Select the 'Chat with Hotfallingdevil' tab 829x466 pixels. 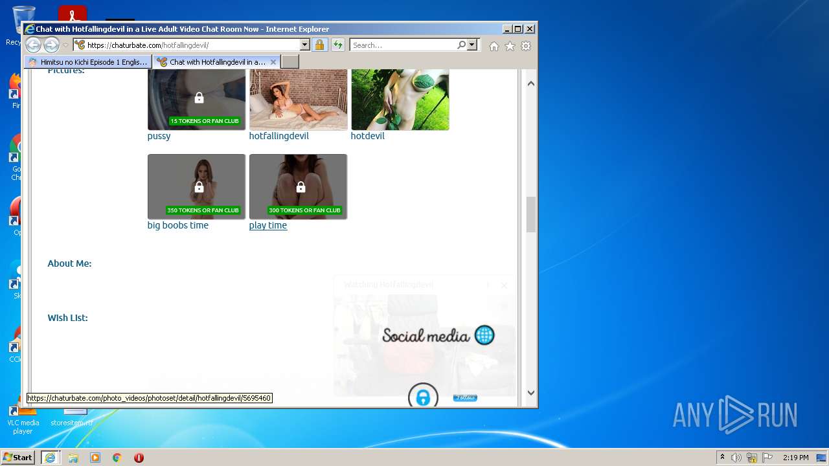pyautogui.click(x=217, y=62)
